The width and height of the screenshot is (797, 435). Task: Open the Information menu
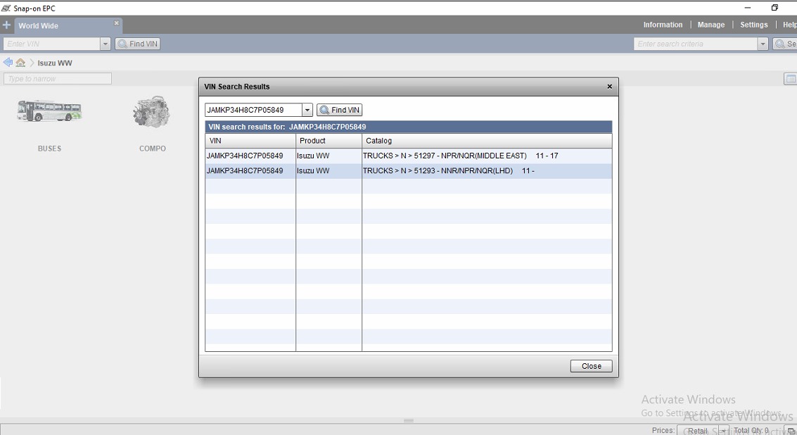[x=663, y=25]
